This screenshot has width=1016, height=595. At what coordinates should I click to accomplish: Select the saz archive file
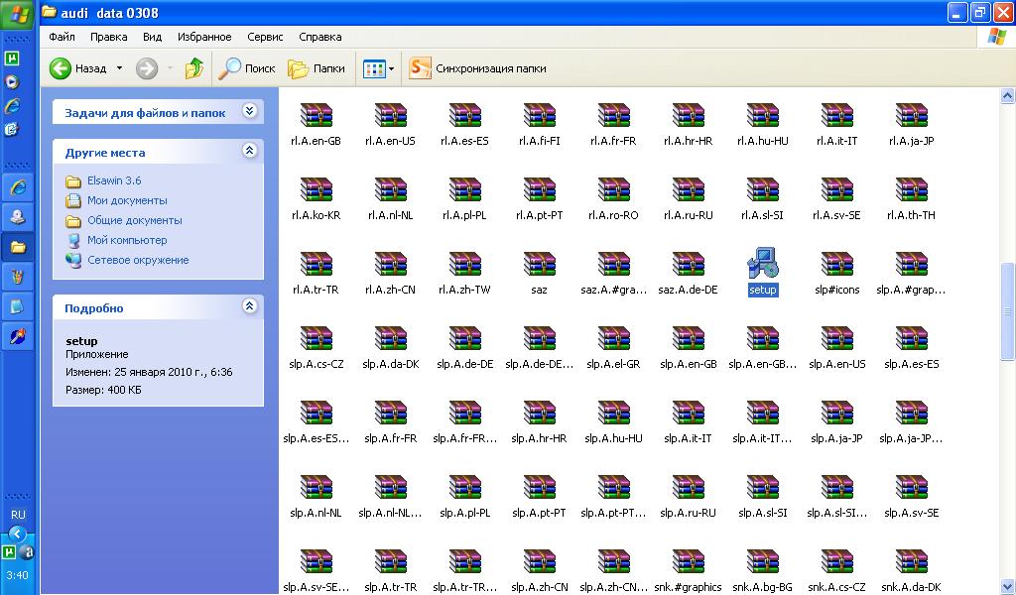[539, 265]
